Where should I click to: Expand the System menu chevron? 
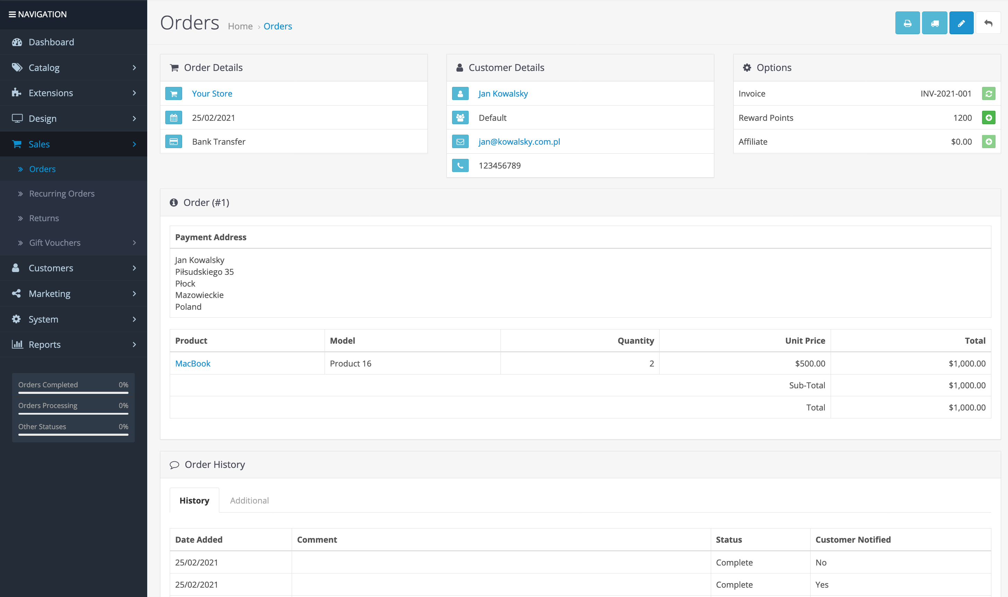pos(134,319)
